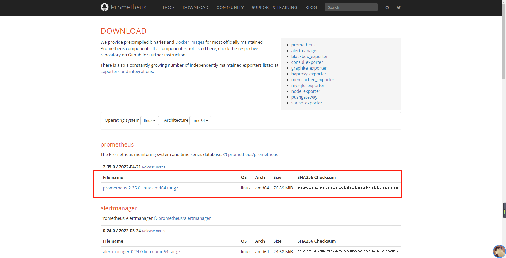Image resolution: width=506 pixels, height=258 pixels.
Task: Click the Prometheus flame logo icon
Action: [104, 7]
